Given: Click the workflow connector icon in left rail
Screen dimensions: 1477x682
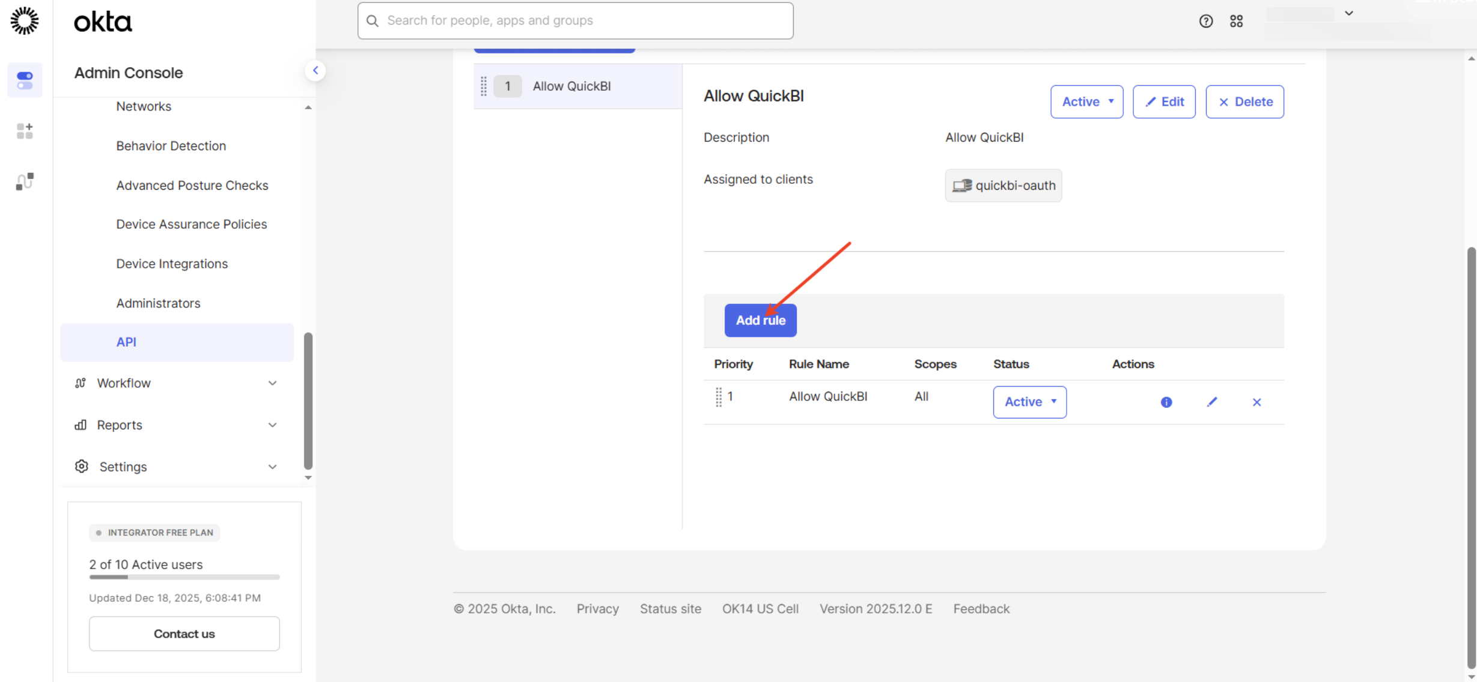Looking at the screenshot, I should tap(25, 181).
